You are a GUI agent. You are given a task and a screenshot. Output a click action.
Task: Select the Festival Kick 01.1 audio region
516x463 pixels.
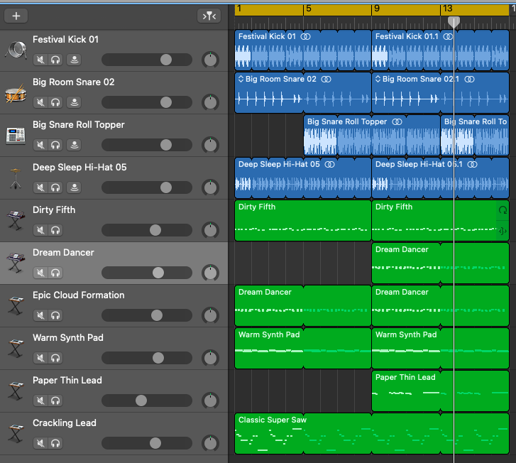point(440,50)
